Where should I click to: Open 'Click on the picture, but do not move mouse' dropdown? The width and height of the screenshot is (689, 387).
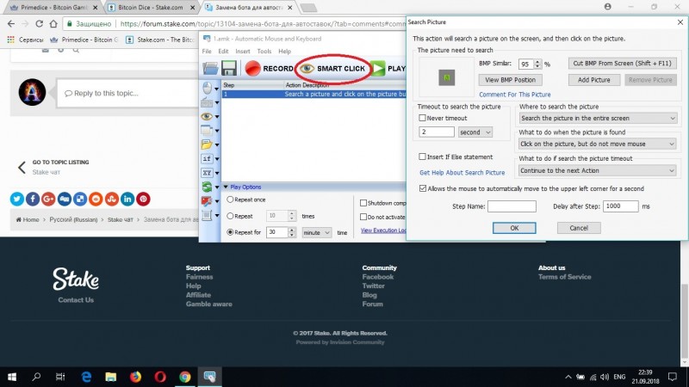597,144
